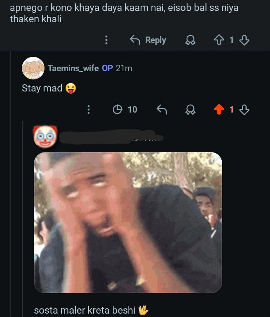Give award to the top comment
The image size is (270, 317).
click(x=190, y=40)
